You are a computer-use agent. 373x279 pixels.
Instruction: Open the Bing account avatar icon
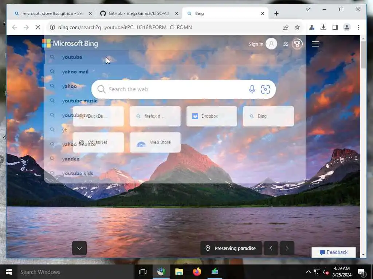[x=271, y=44]
